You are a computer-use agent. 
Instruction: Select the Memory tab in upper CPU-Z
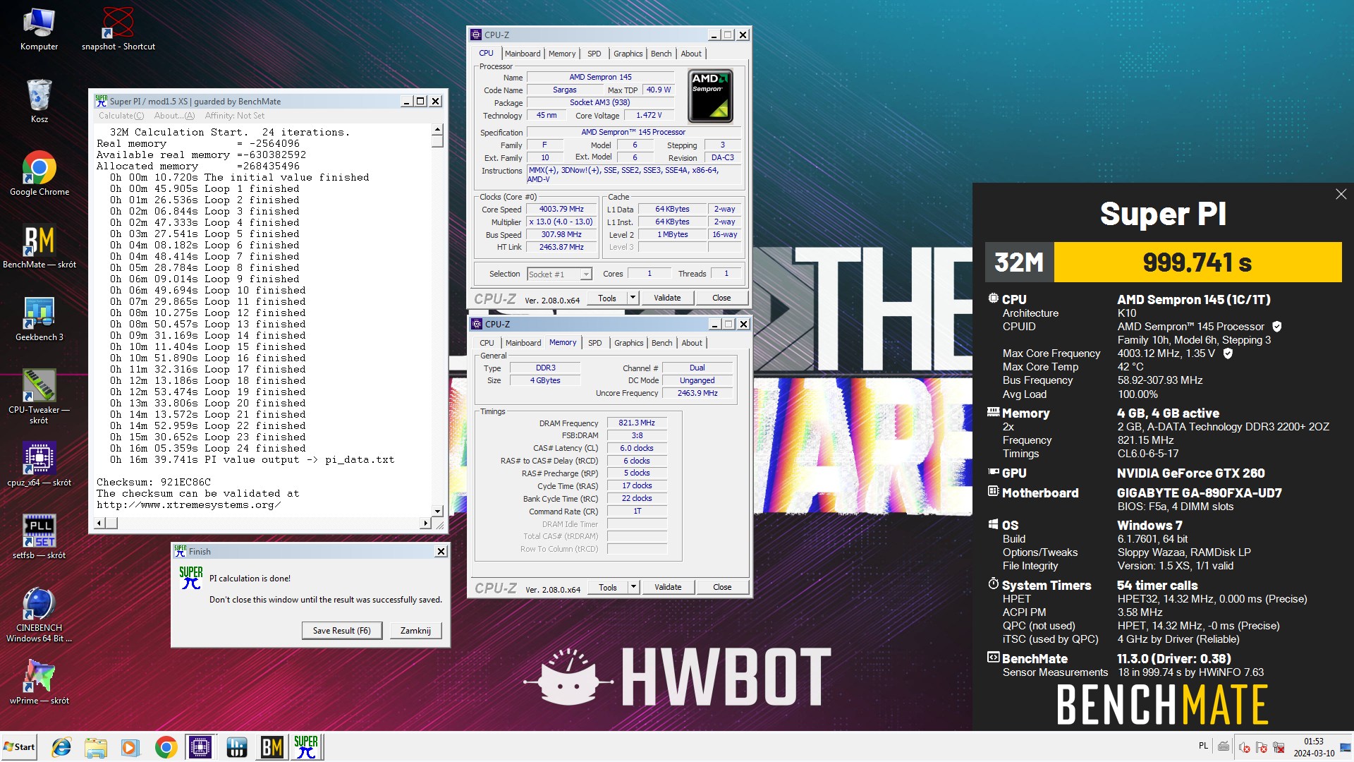562,54
